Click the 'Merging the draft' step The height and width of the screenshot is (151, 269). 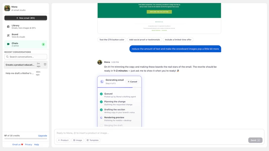click(113, 125)
